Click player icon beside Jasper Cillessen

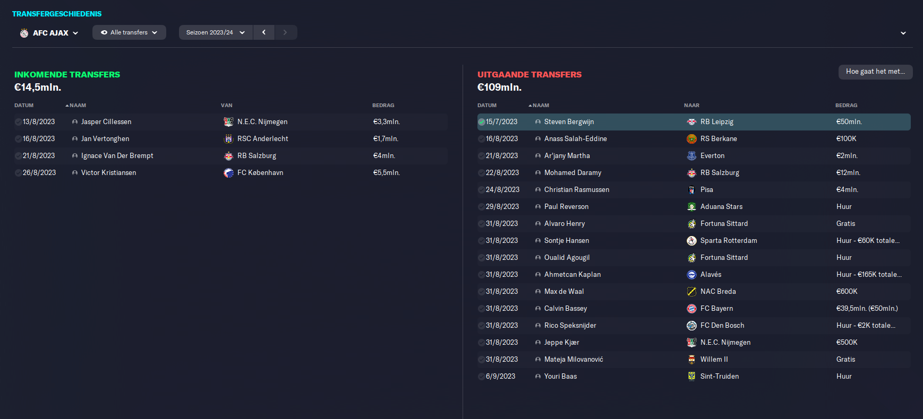coord(75,122)
